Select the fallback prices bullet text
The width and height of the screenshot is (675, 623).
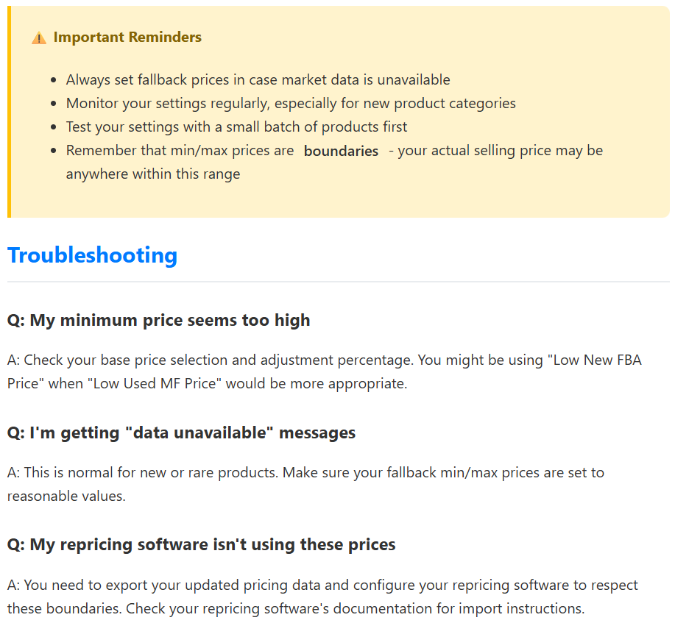pos(258,79)
